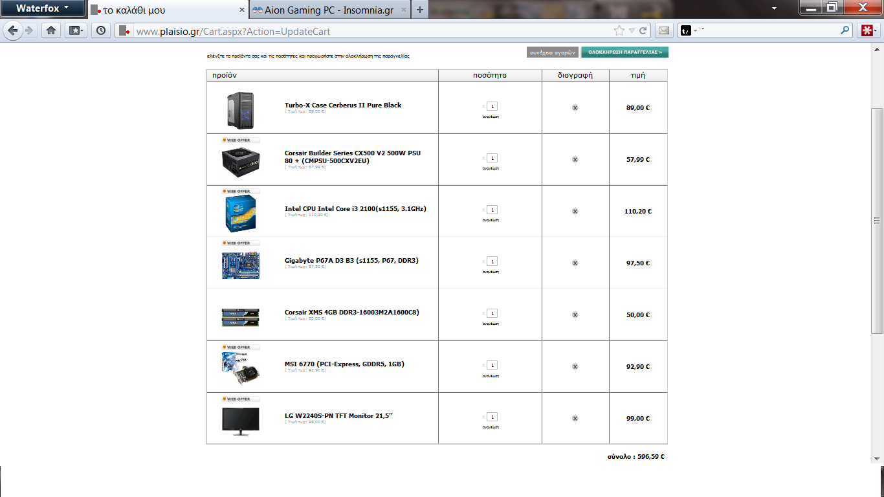Switch to 'το καλάθι μου' tab
Screen dimensions: 884x497
[x=168, y=10]
